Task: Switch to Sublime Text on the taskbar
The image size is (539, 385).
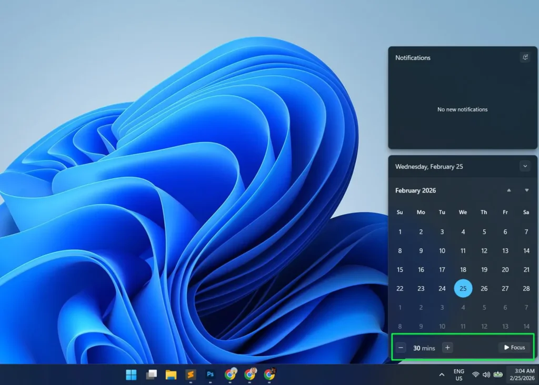Action: pyautogui.click(x=191, y=374)
